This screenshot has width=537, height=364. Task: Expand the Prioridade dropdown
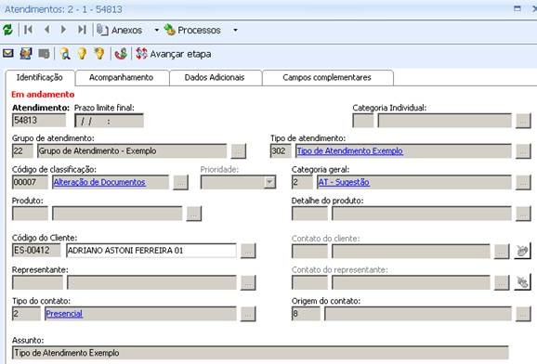269,182
